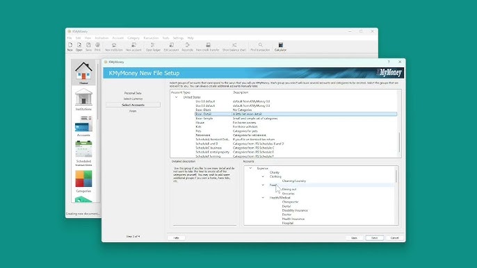Open the Account menu
This screenshot has width=477, height=268.
click(118, 38)
